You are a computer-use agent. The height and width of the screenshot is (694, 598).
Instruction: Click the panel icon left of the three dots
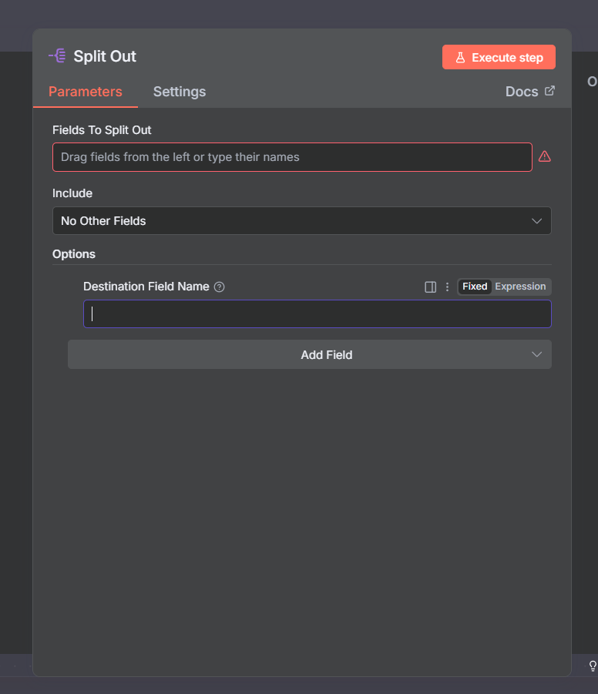431,287
